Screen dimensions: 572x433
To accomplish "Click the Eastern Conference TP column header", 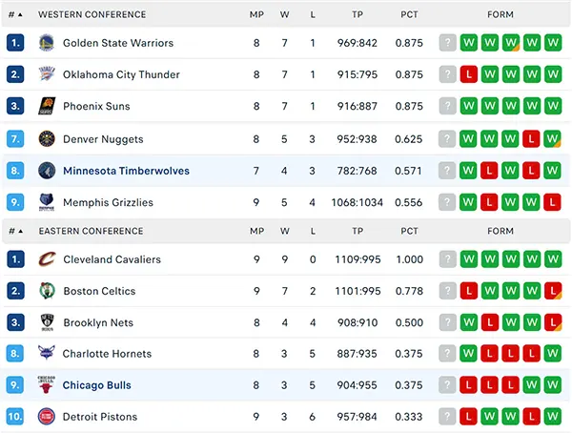I will (x=357, y=231).
